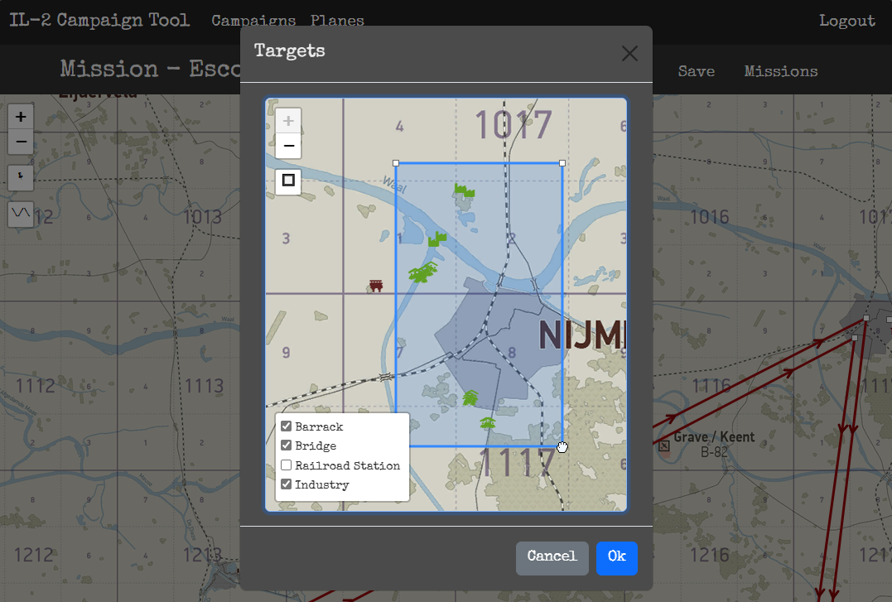Close the Targets dialog with the X

point(629,54)
